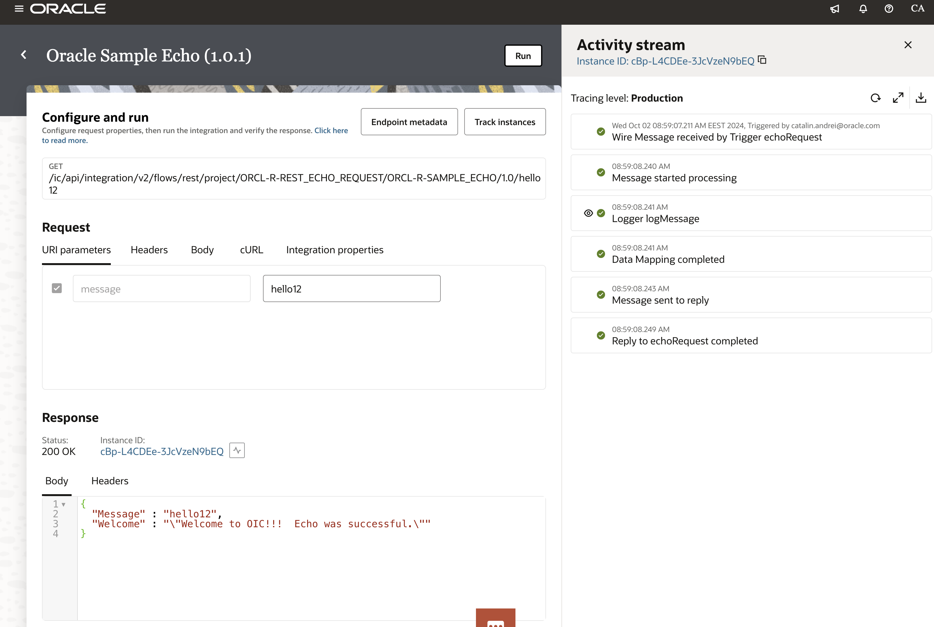Click the announcements megaphone icon

pos(835,9)
